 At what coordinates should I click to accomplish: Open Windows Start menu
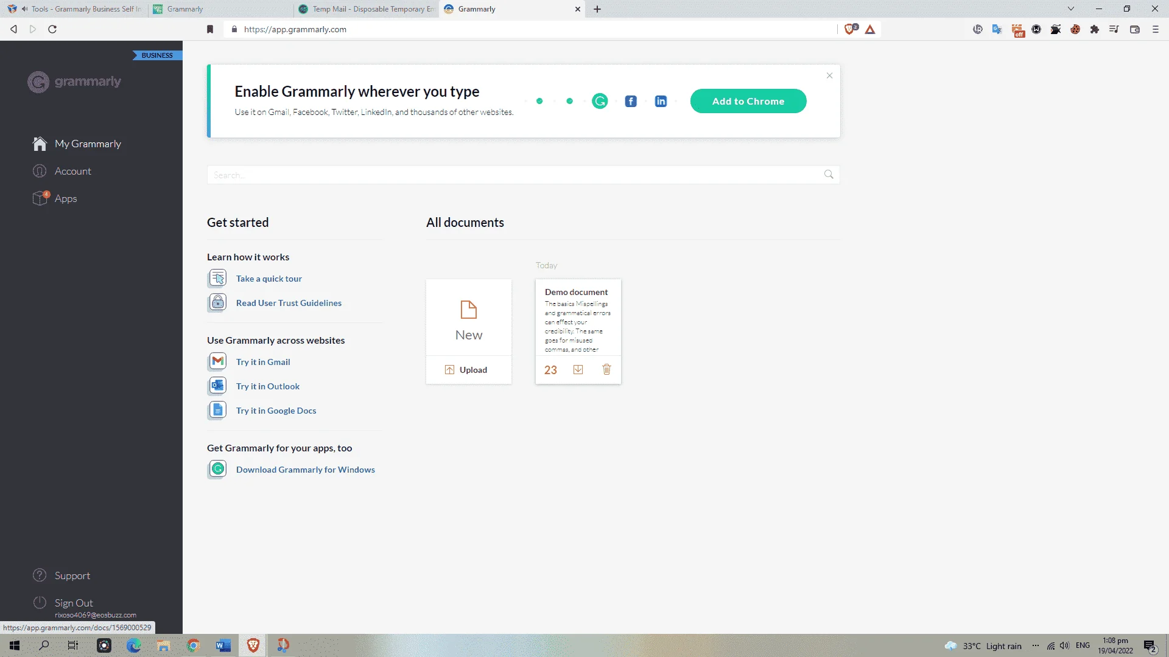pyautogui.click(x=15, y=645)
